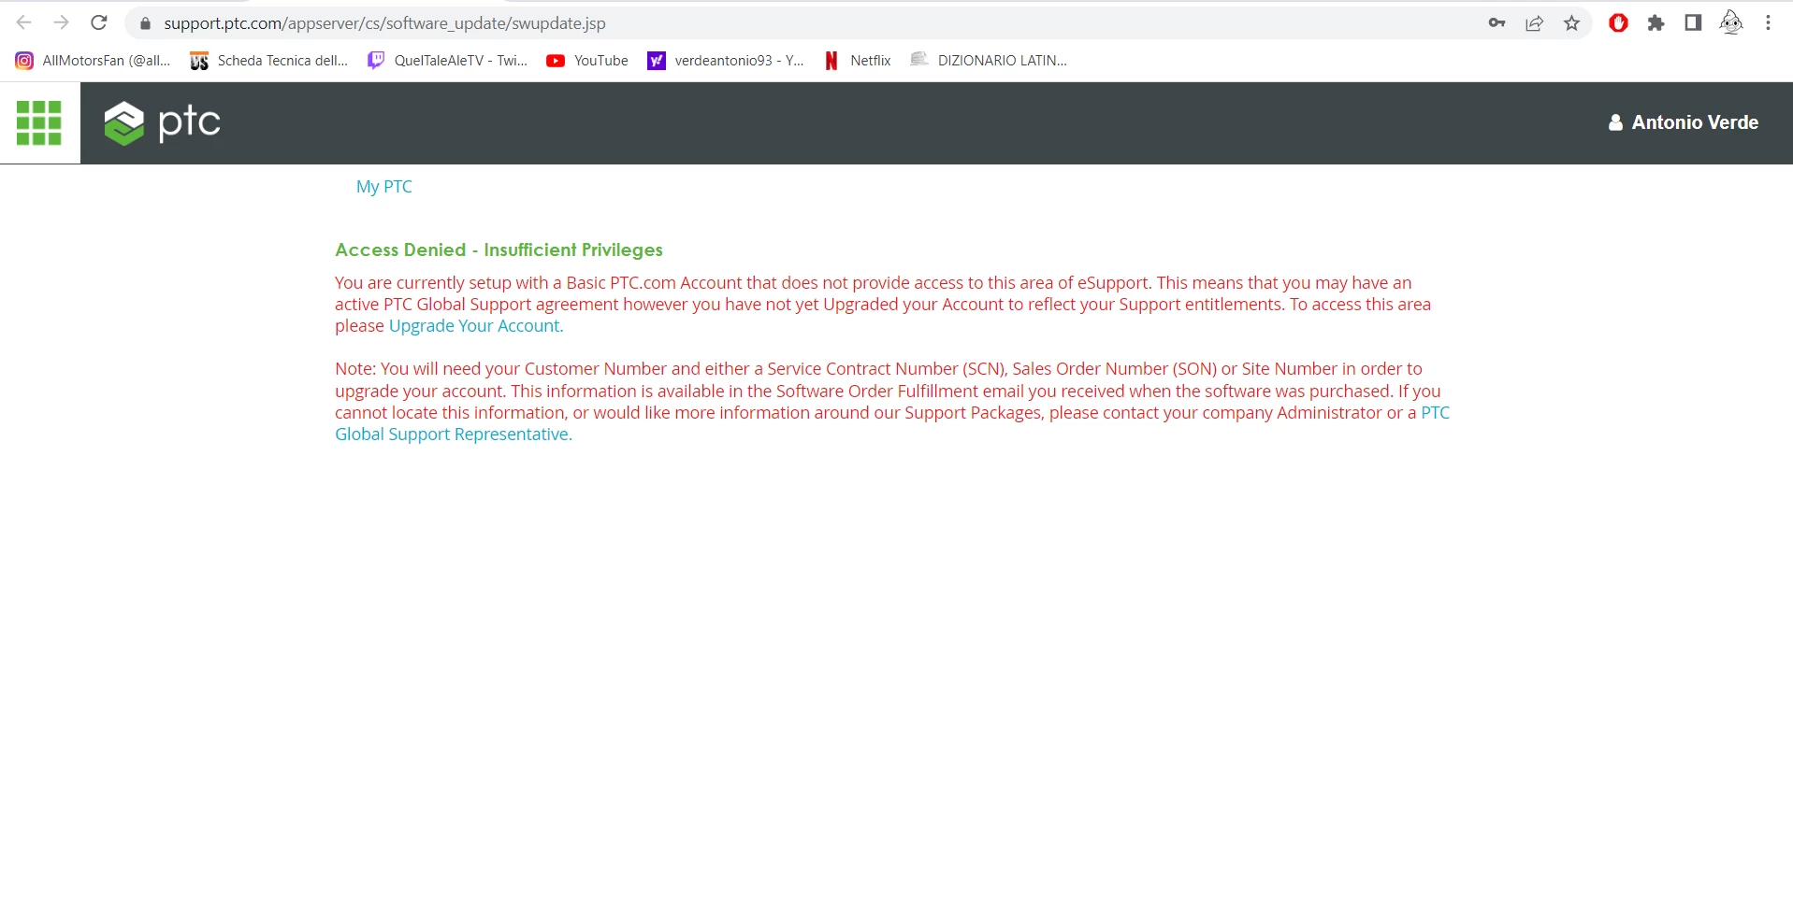Image resolution: width=1793 pixels, height=912 pixels.
Task: Open the Netflix bookmark
Action: coord(857,61)
